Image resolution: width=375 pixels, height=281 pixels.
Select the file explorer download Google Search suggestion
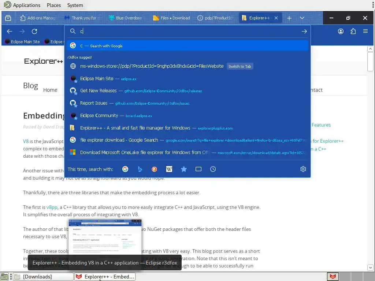[188, 140]
